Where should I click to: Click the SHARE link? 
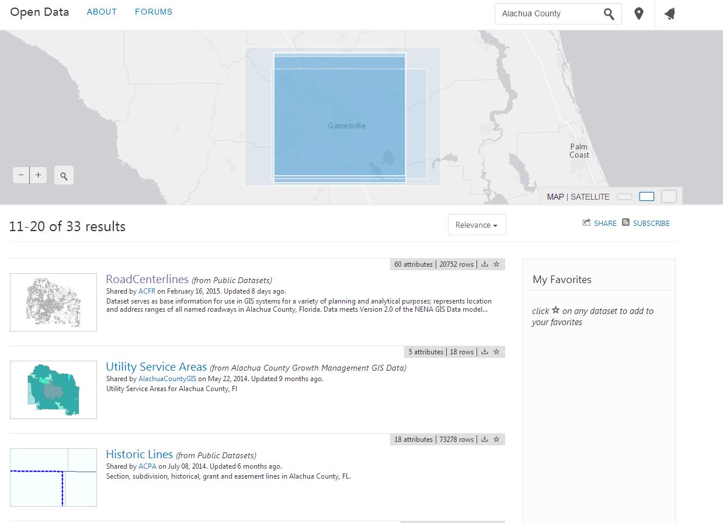[x=605, y=223]
